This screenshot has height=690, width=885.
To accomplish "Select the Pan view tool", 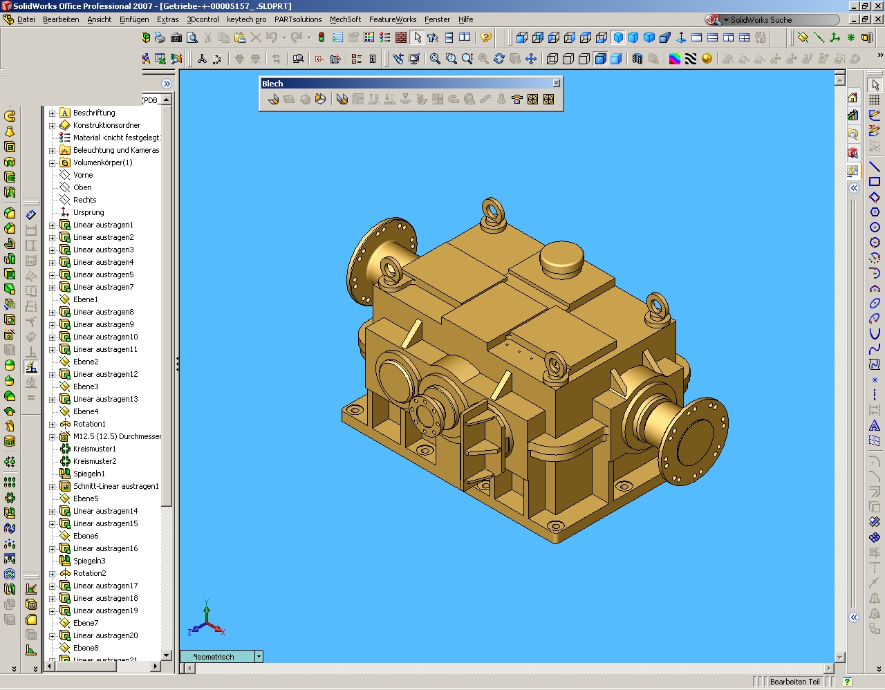I will [x=531, y=59].
